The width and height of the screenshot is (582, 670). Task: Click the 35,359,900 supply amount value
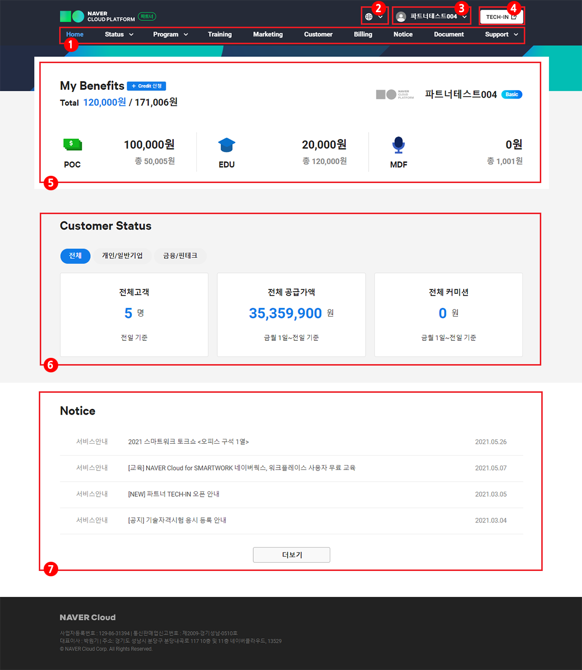[285, 313]
